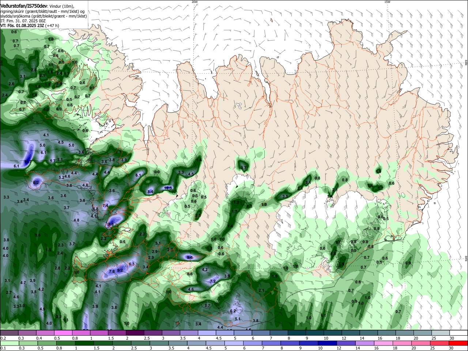Pick the dark purple sleet swatch between 2 and 2.5
Viewport: 468px width, 351px height.
point(135,333)
